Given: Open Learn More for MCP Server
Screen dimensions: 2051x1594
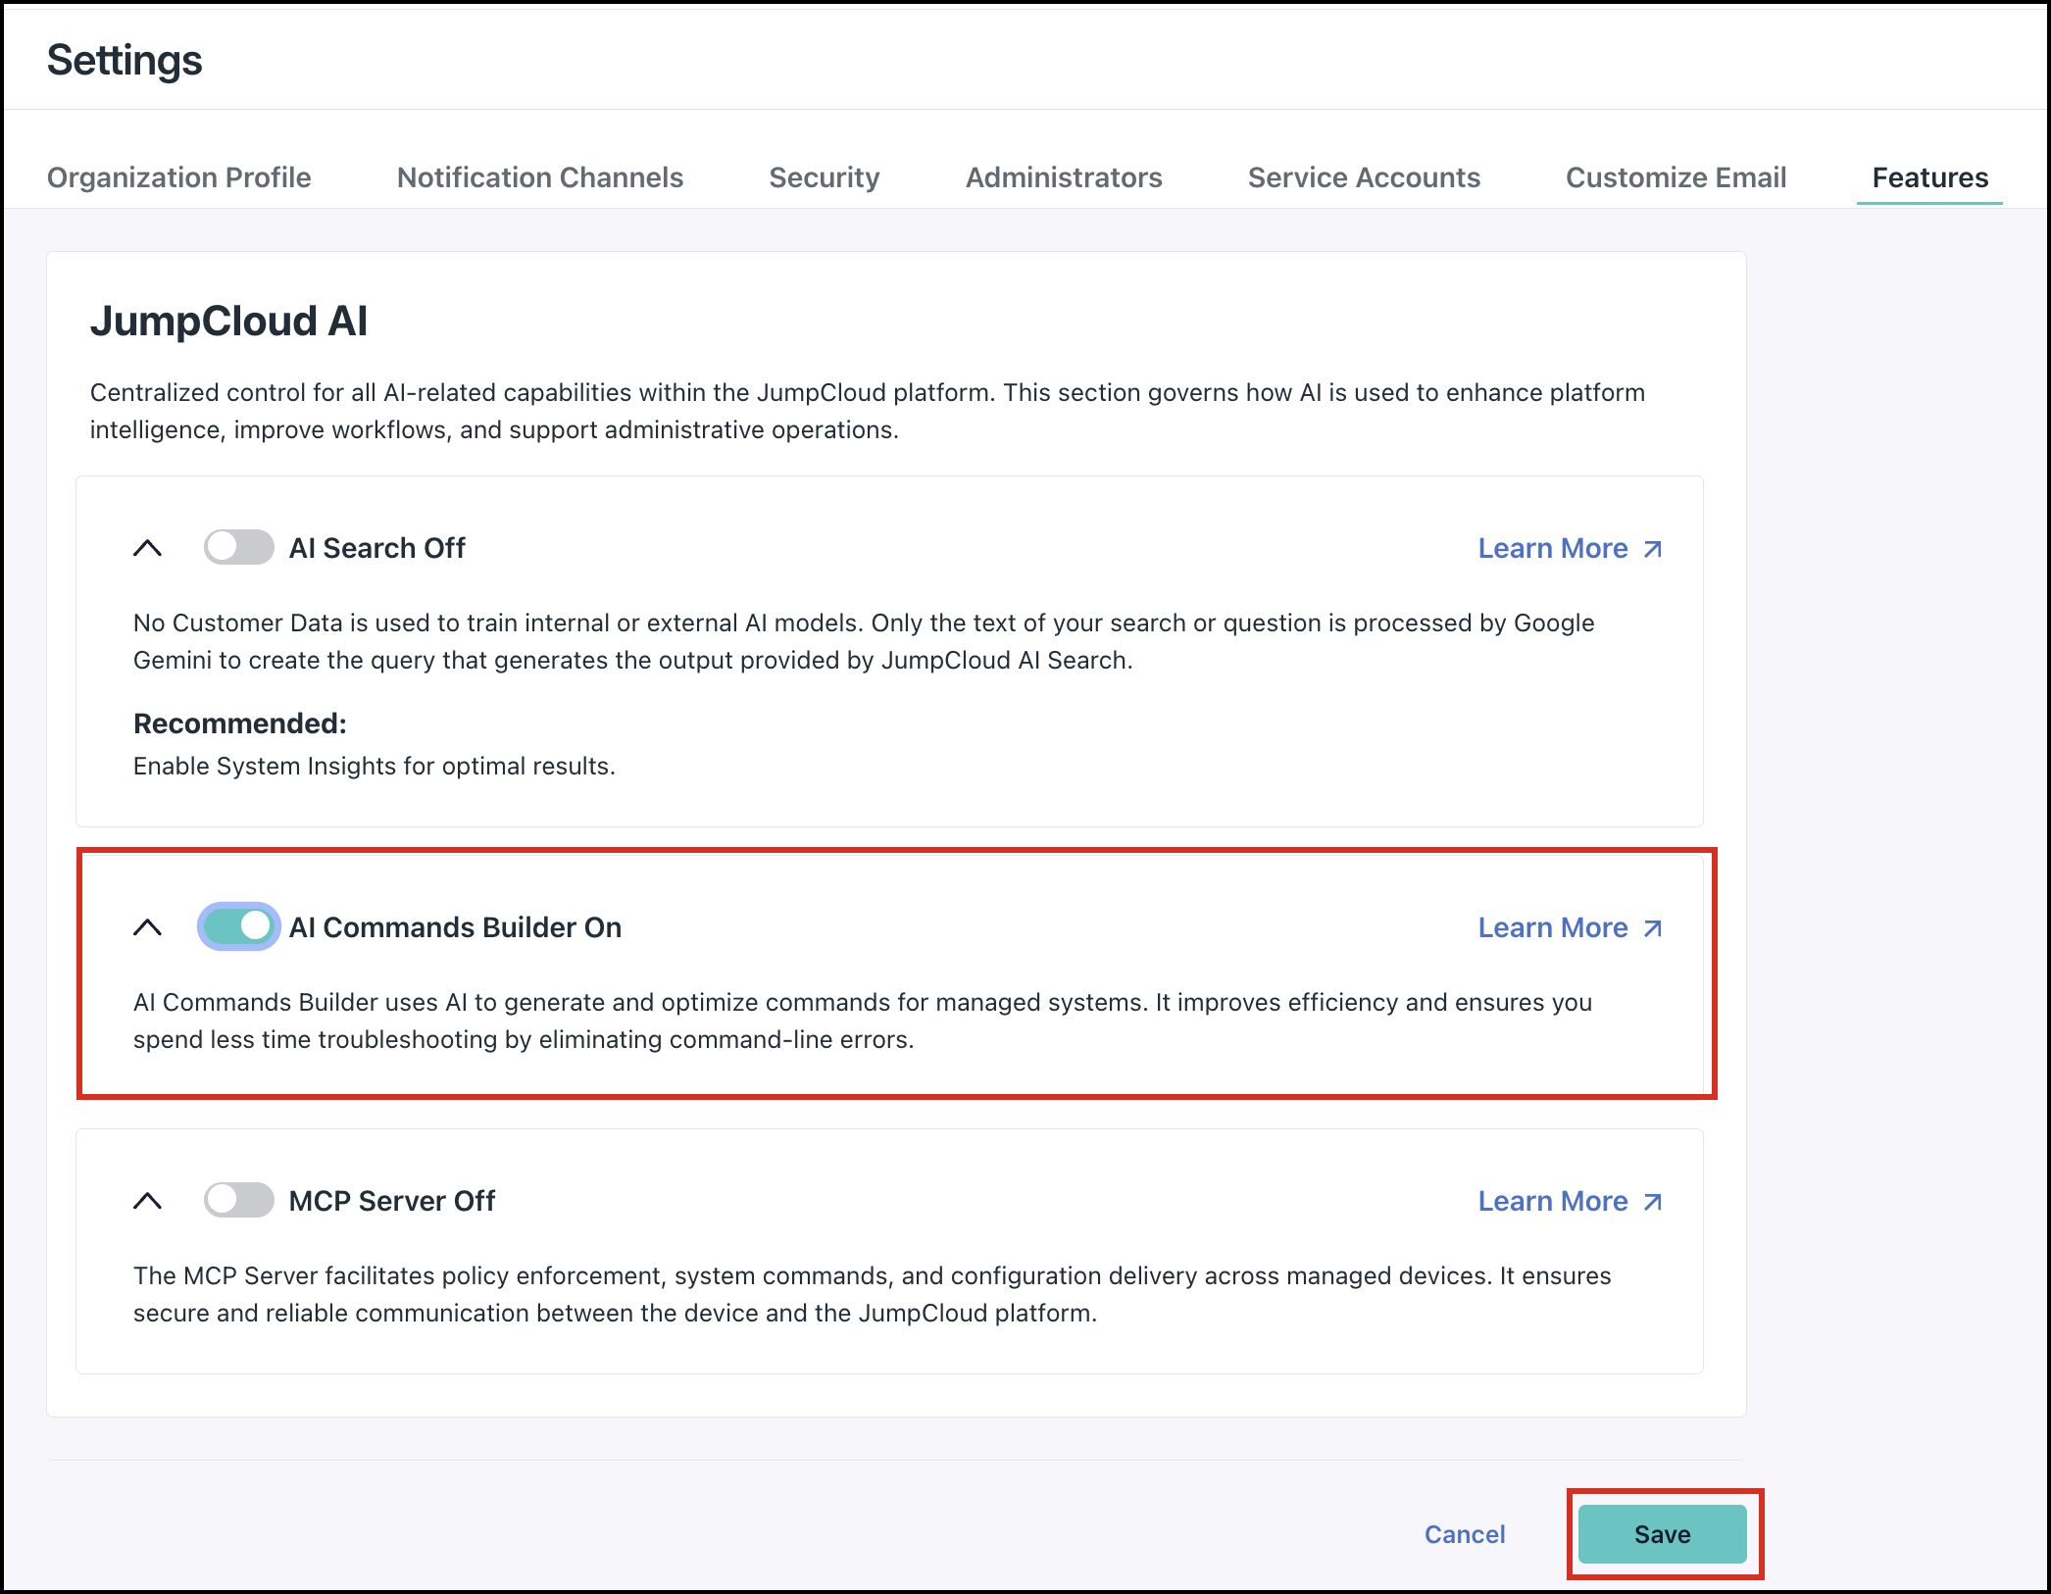Looking at the screenshot, I should [1554, 1200].
